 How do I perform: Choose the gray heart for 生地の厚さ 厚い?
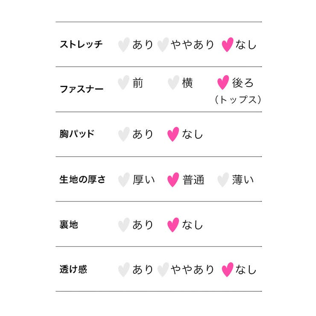click(x=123, y=180)
